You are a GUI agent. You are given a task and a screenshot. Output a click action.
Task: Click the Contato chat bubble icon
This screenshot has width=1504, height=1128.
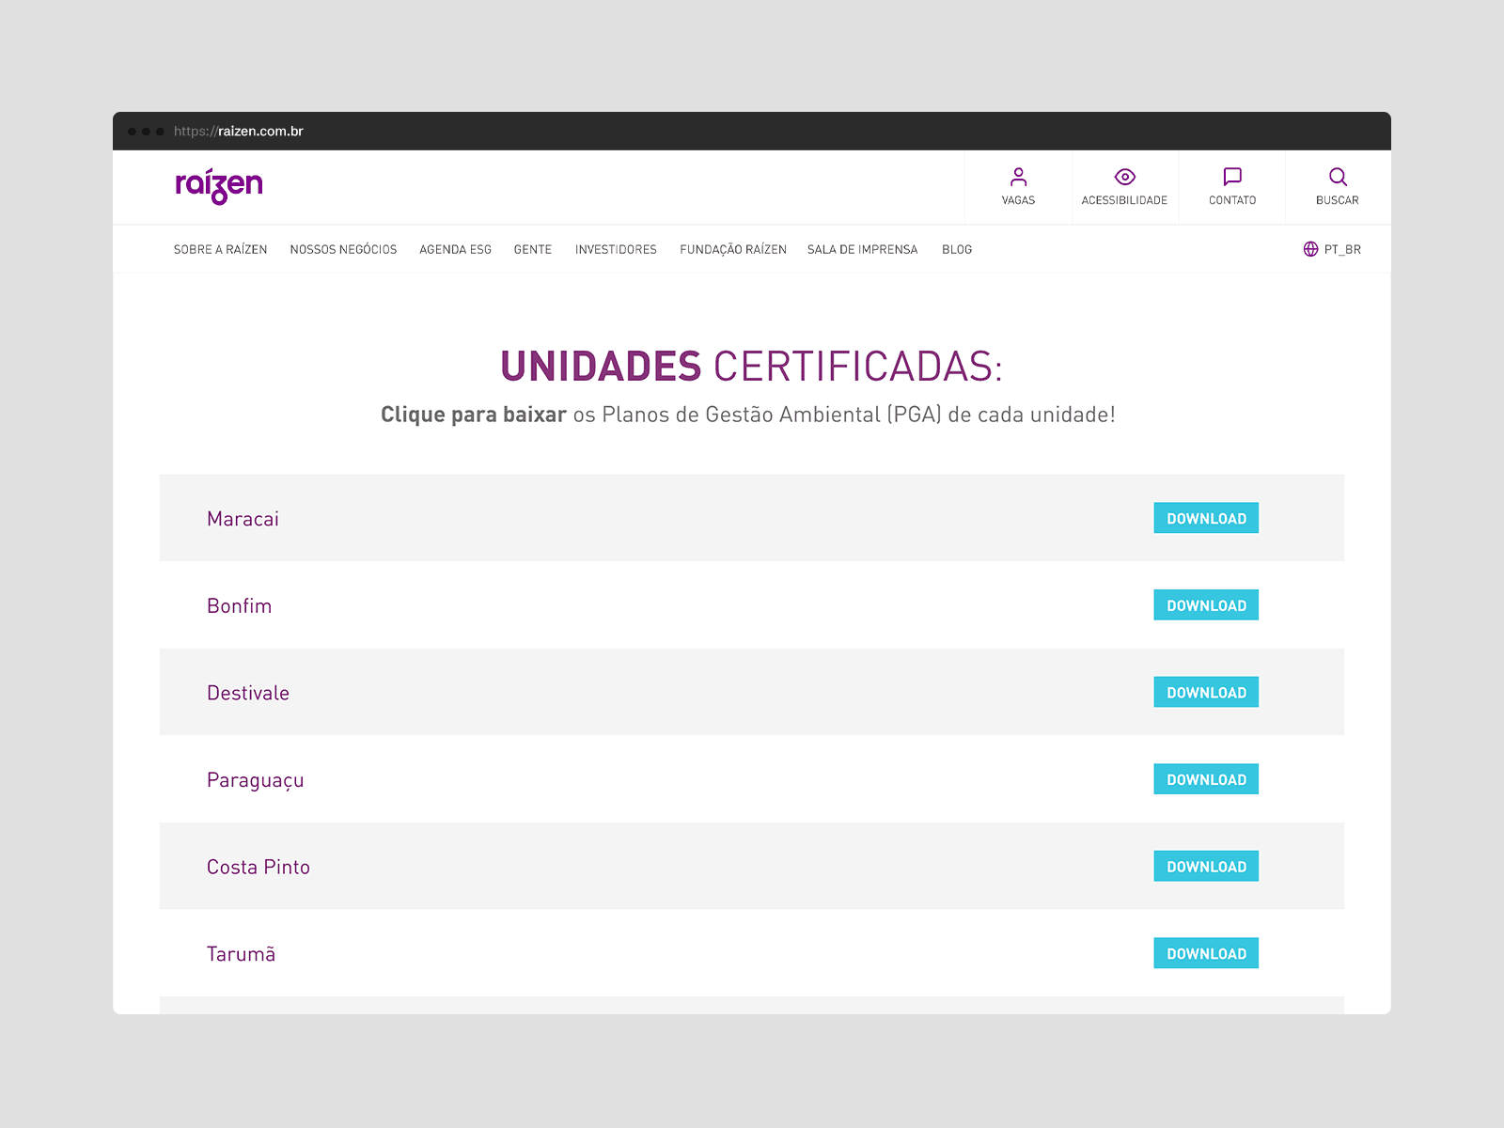1231,178
